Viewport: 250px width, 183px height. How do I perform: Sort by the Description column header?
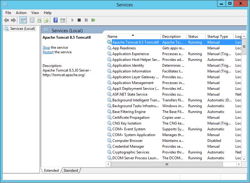[x=174, y=37]
